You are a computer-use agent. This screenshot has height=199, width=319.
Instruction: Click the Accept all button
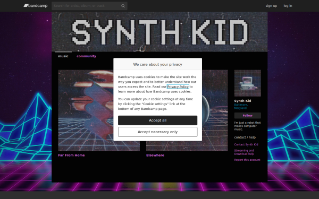coord(158,120)
